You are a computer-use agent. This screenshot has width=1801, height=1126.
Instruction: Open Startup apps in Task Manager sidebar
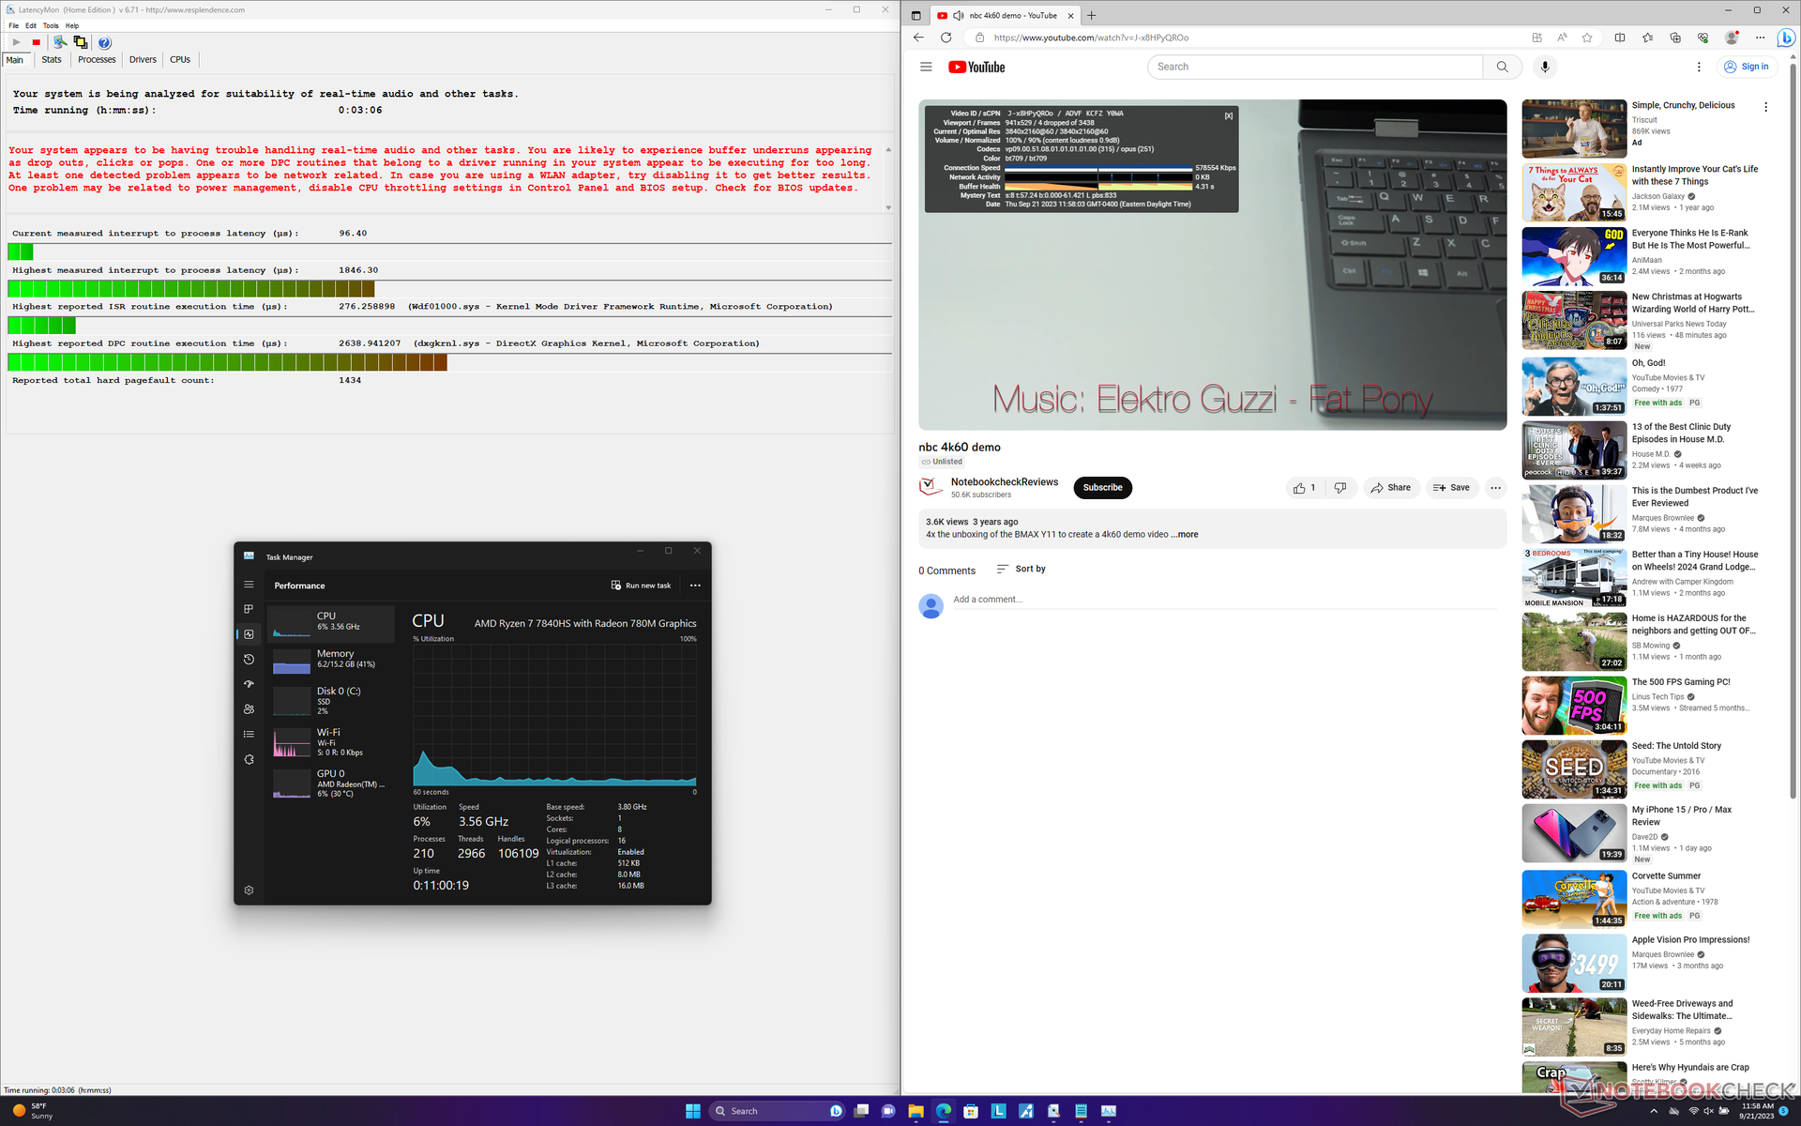coord(249,684)
